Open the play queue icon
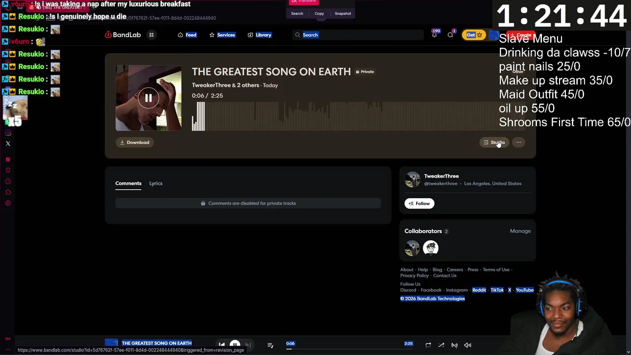This screenshot has width=631, height=355. click(270, 345)
